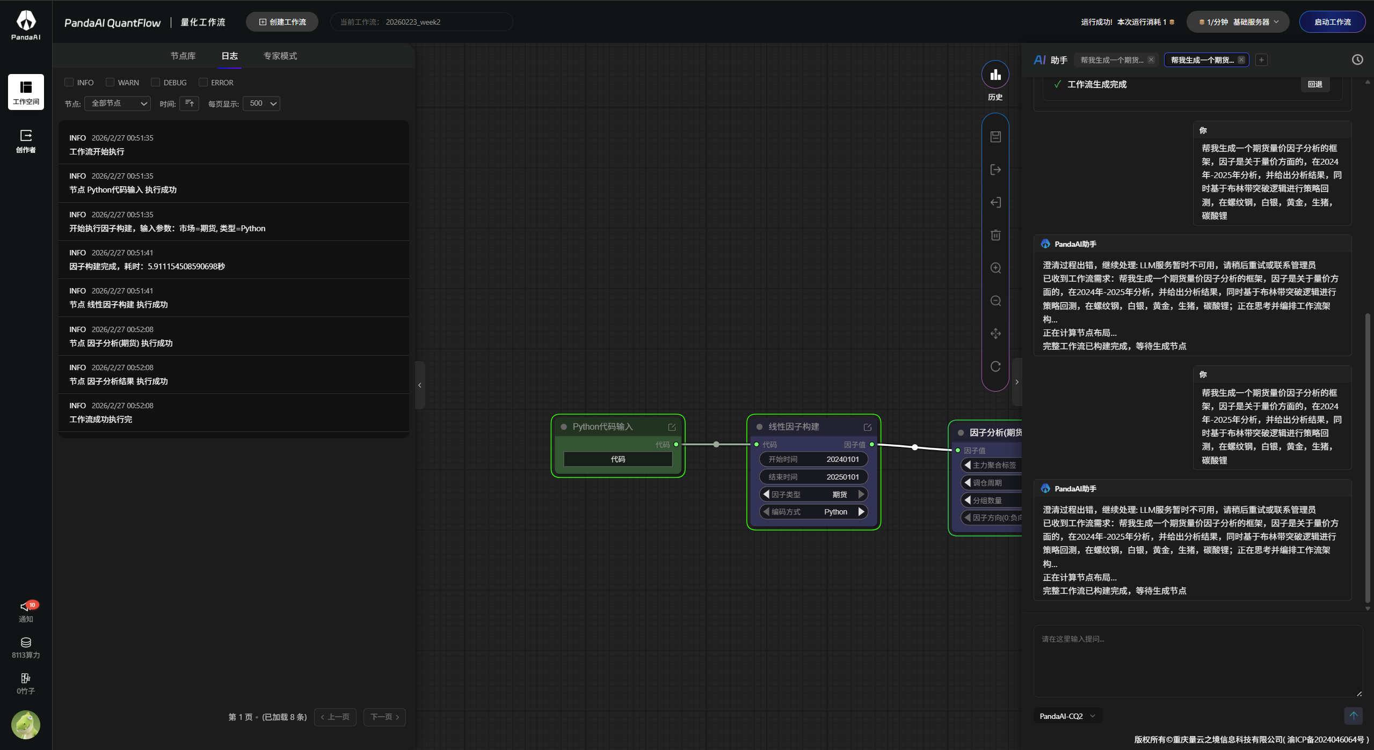Switch to the 日志 tab
The image size is (1374, 750).
pos(229,56)
